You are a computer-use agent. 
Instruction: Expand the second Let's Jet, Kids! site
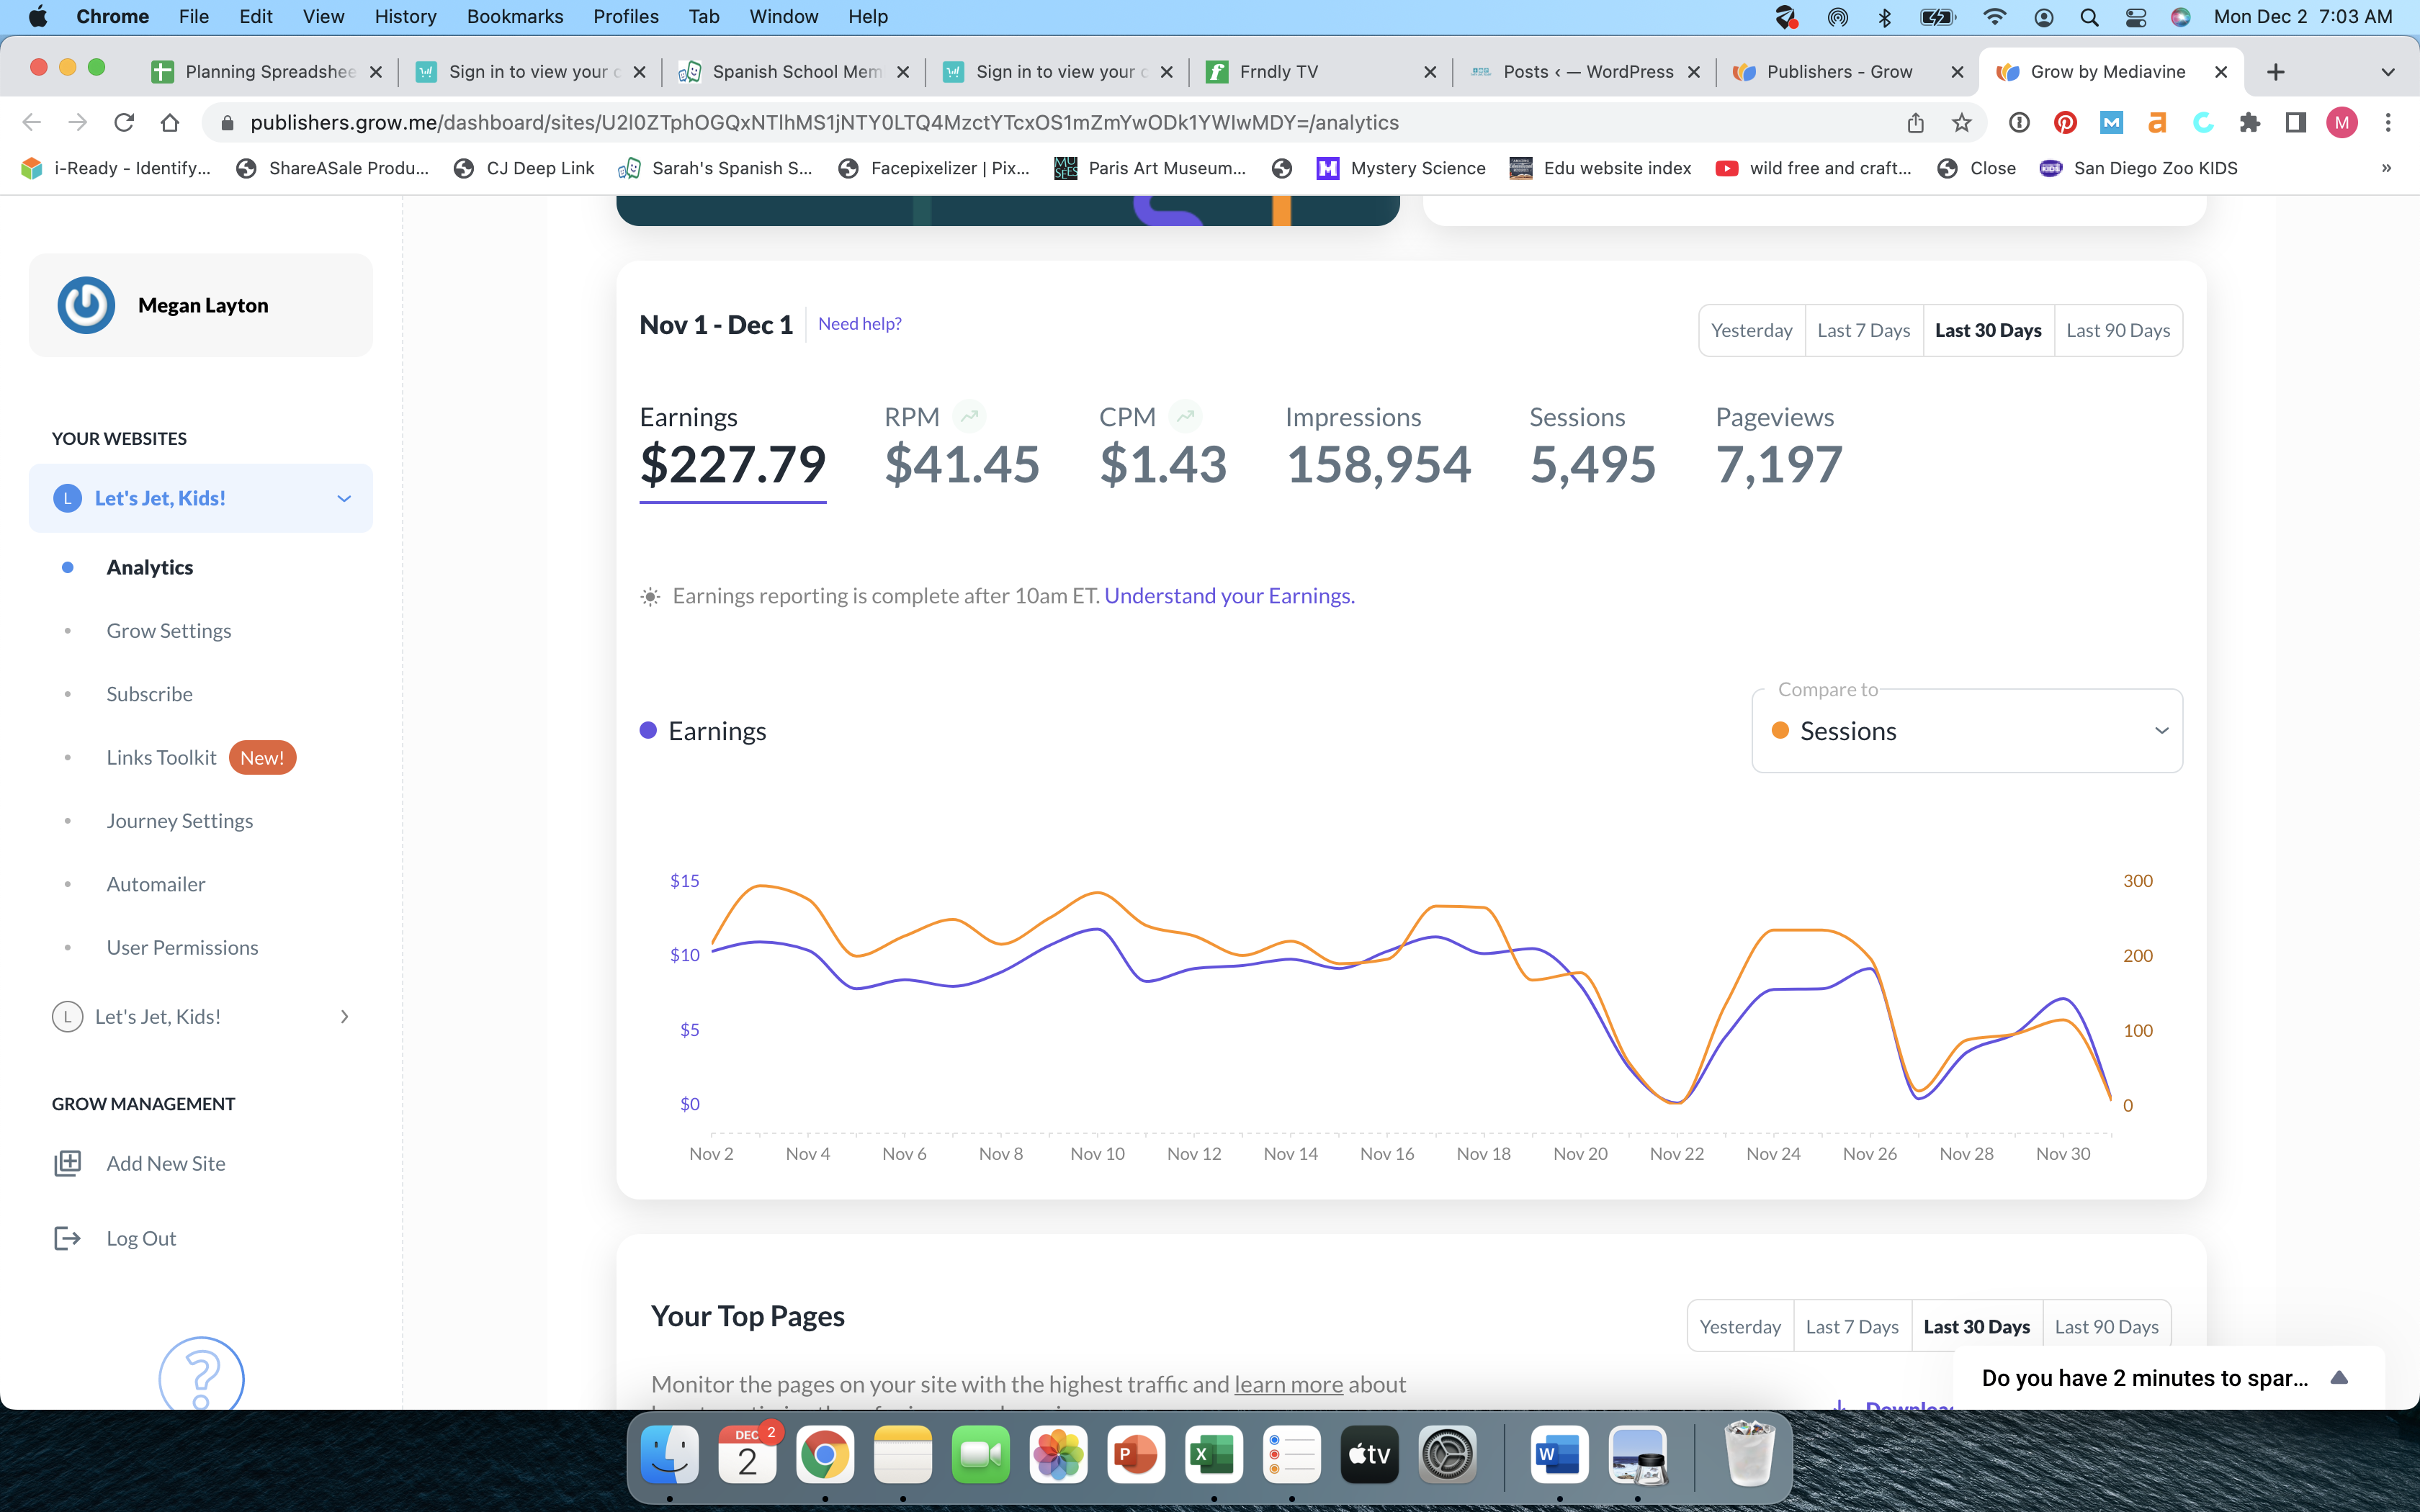[344, 1016]
